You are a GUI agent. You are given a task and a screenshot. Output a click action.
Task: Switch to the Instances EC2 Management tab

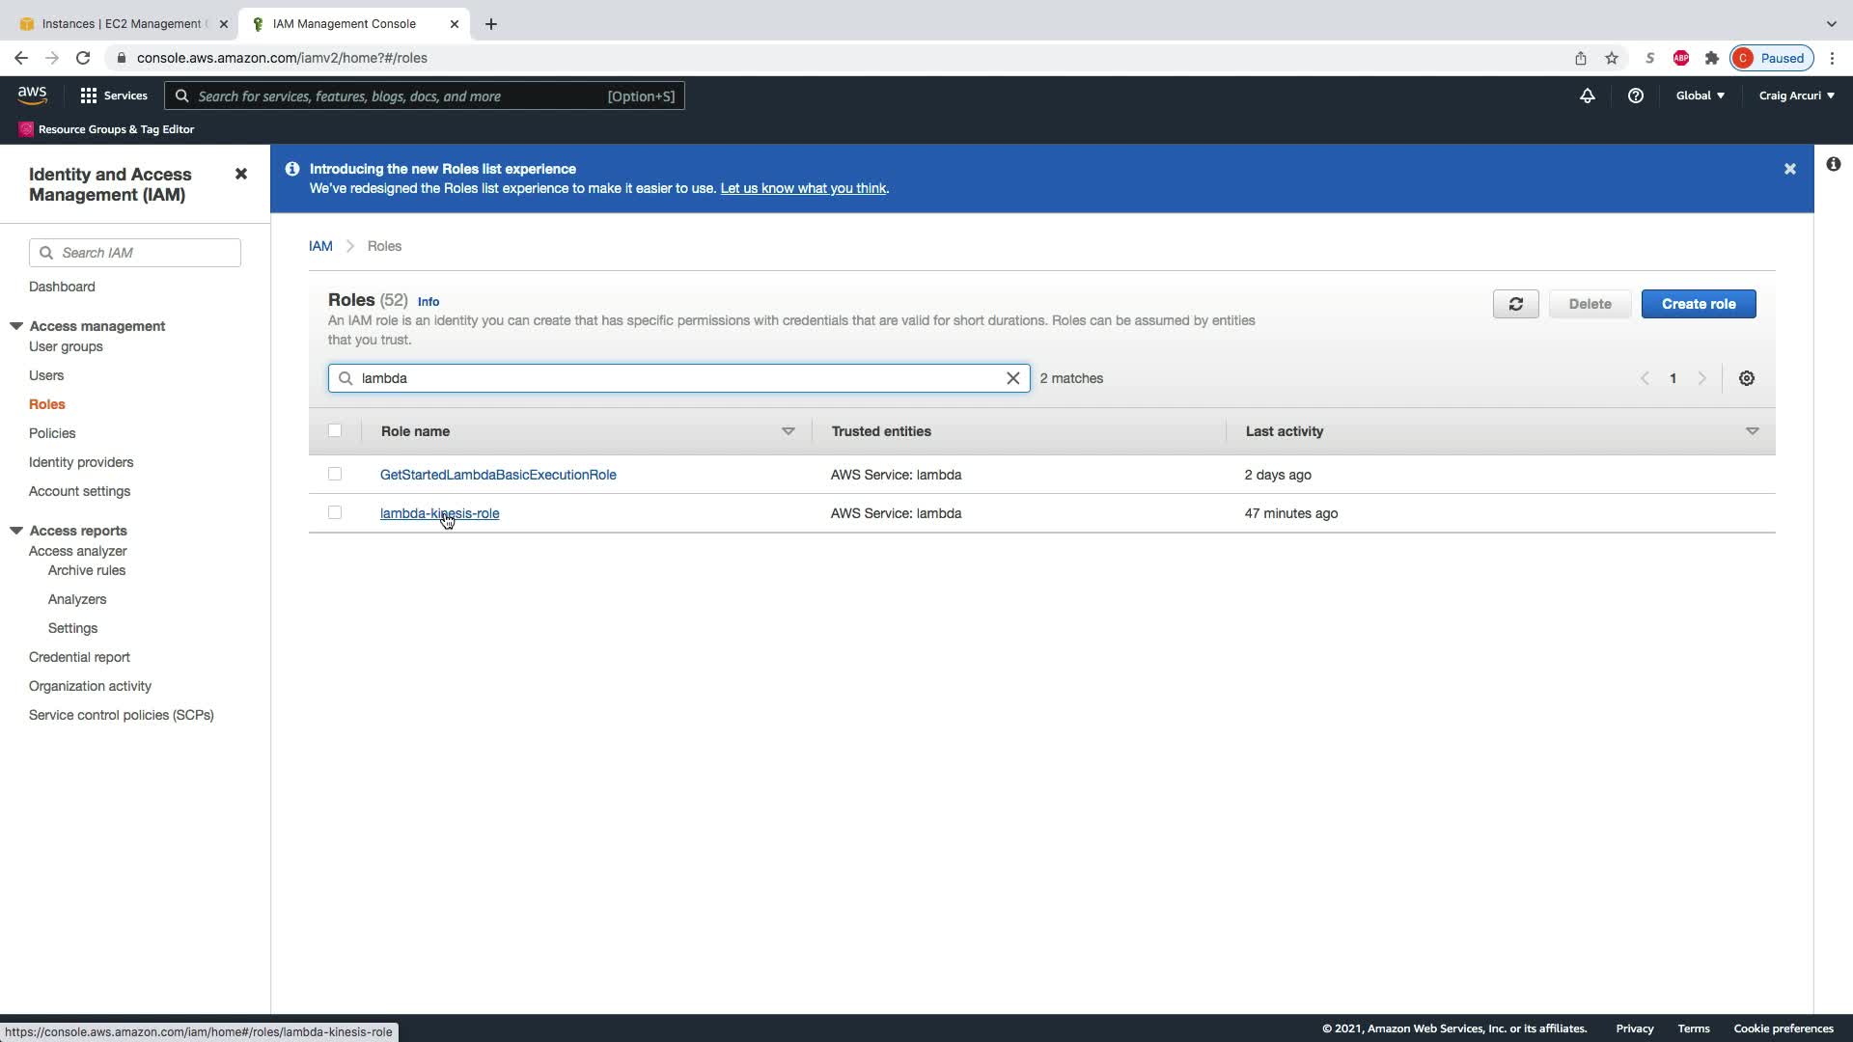tap(121, 23)
